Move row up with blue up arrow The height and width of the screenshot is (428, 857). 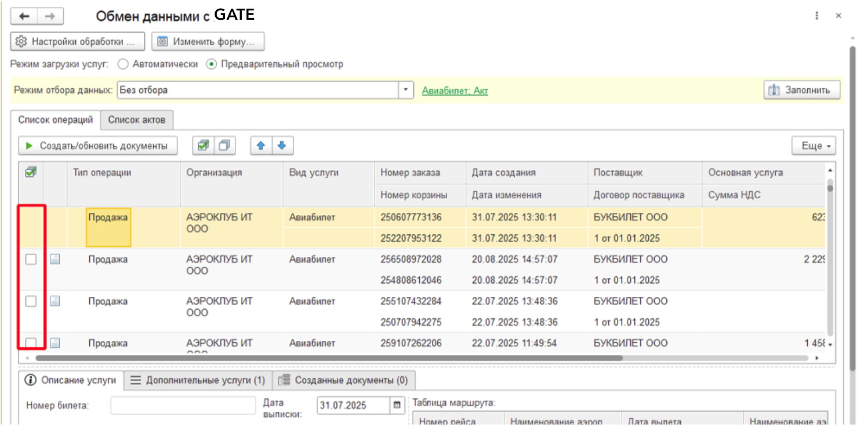(x=261, y=146)
